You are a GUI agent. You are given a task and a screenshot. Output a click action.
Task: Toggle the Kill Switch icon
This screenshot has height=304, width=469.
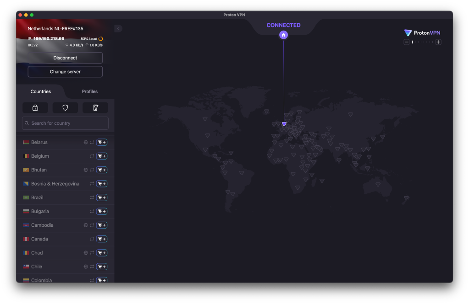[95, 108]
